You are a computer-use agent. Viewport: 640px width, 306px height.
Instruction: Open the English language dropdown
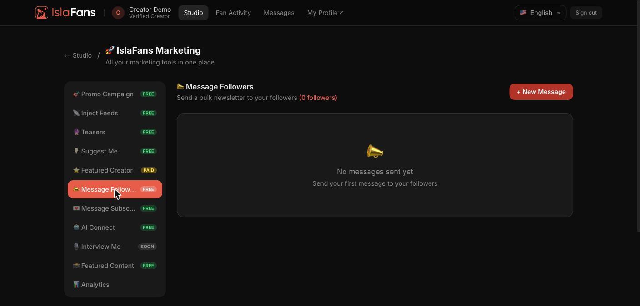[x=540, y=13]
